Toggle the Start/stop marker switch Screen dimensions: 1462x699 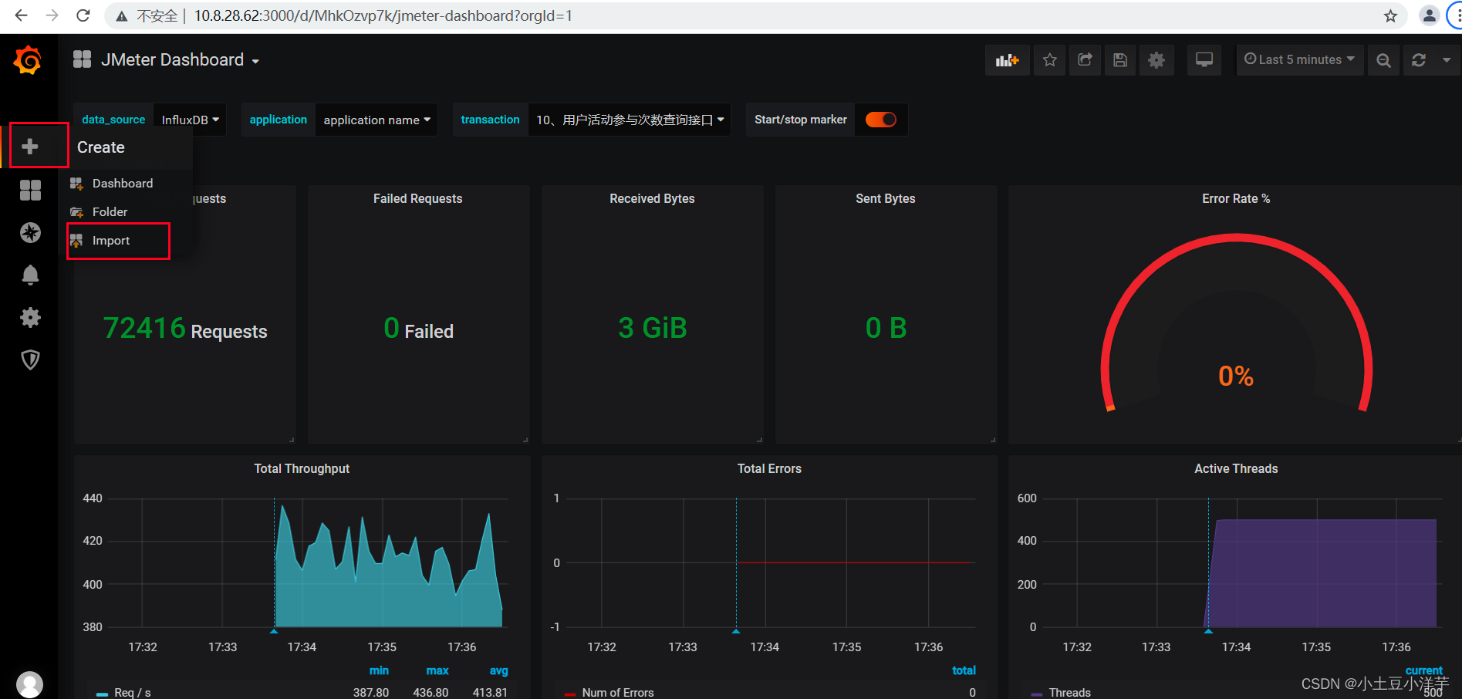click(x=881, y=120)
